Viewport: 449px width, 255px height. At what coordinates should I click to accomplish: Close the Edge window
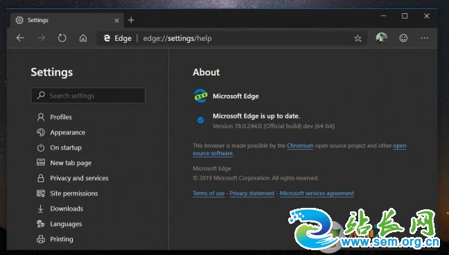pos(427,16)
